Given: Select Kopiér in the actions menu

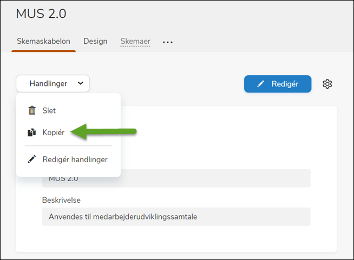Looking at the screenshot, I should point(54,132).
